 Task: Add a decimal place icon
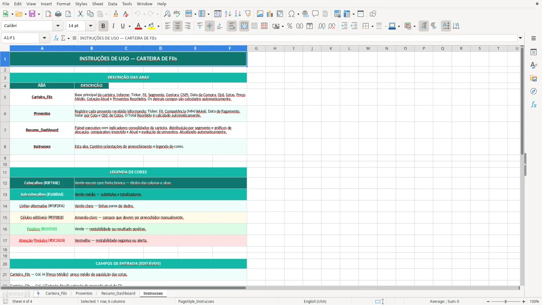click(322, 26)
